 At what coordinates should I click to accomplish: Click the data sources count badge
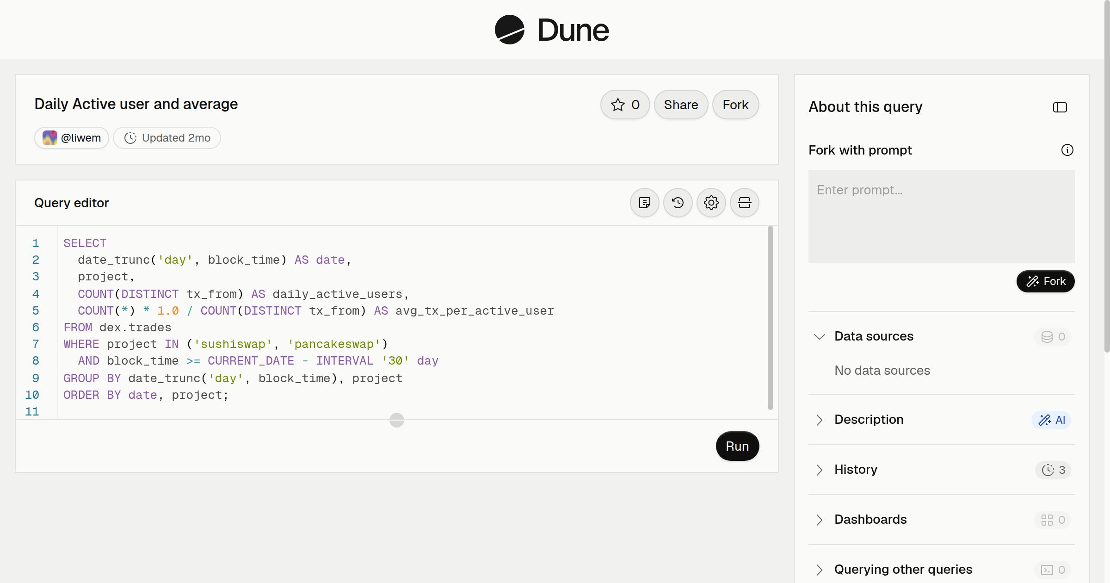tap(1053, 336)
